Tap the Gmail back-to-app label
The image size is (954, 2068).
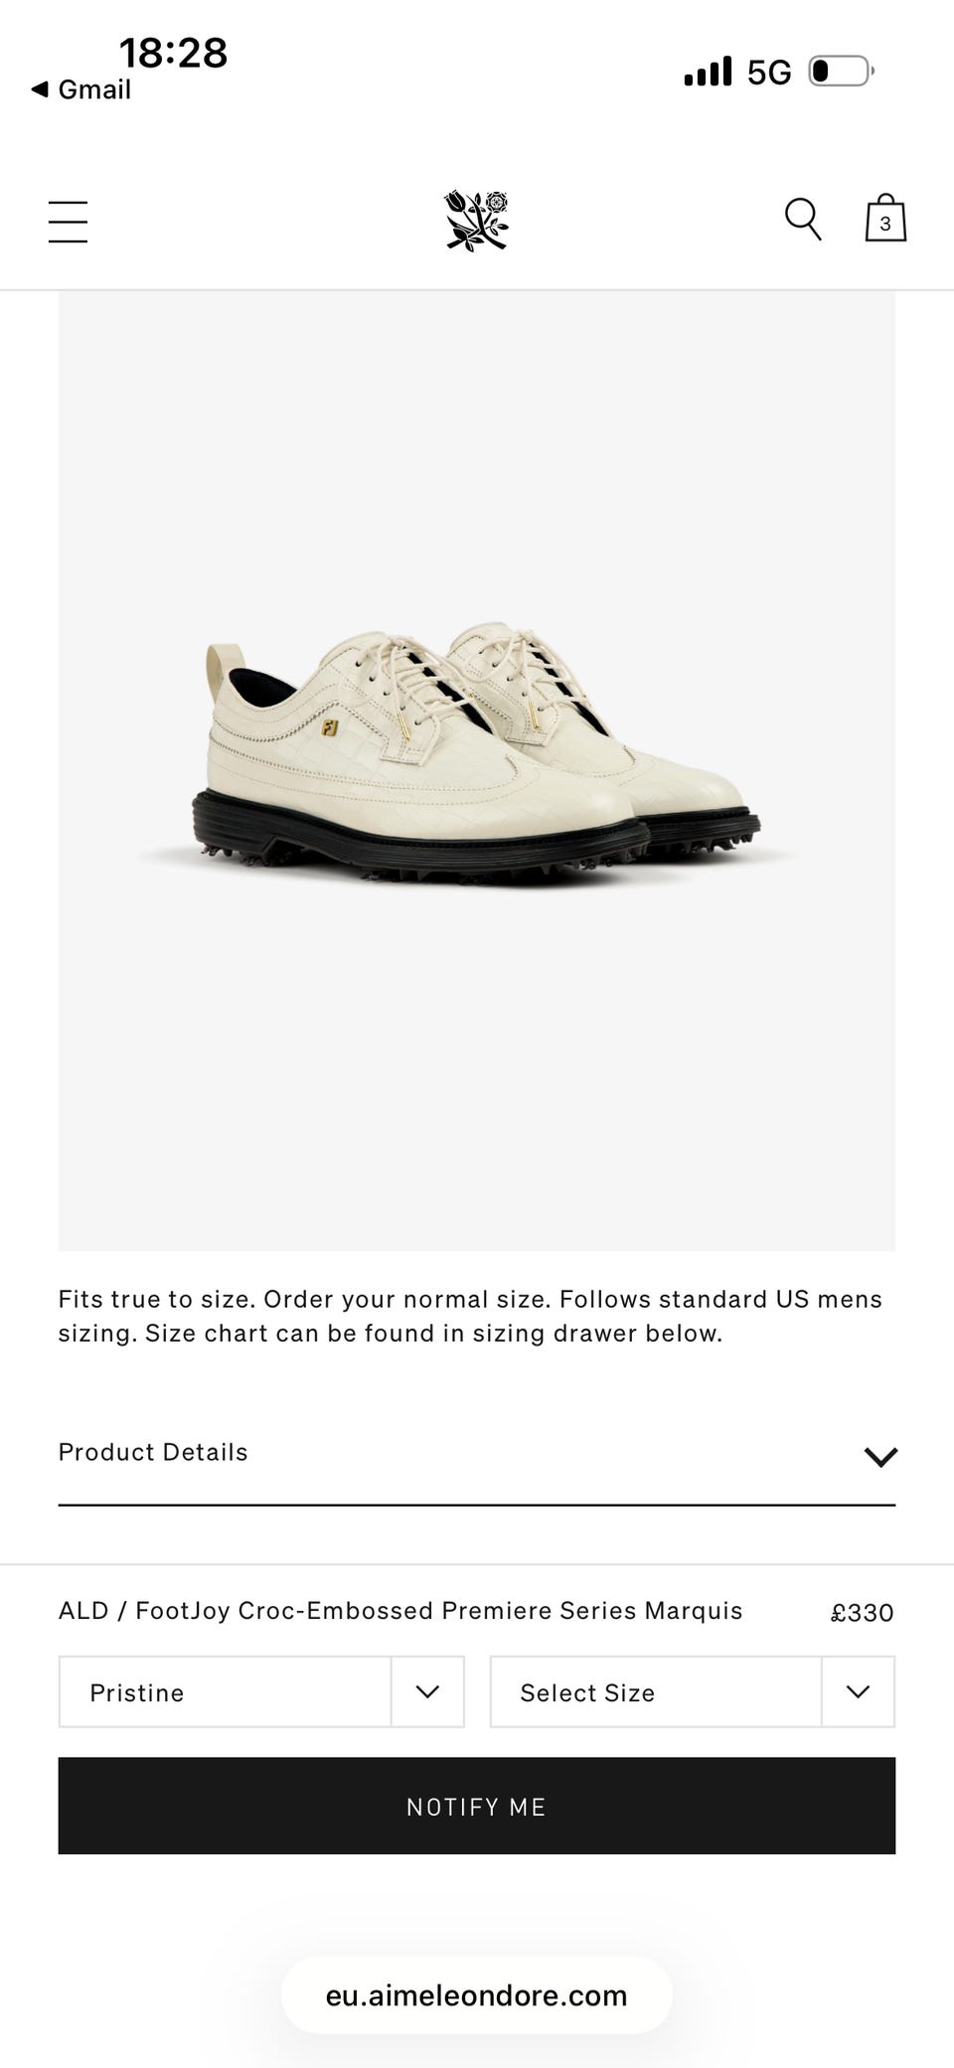(x=94, y=89)
